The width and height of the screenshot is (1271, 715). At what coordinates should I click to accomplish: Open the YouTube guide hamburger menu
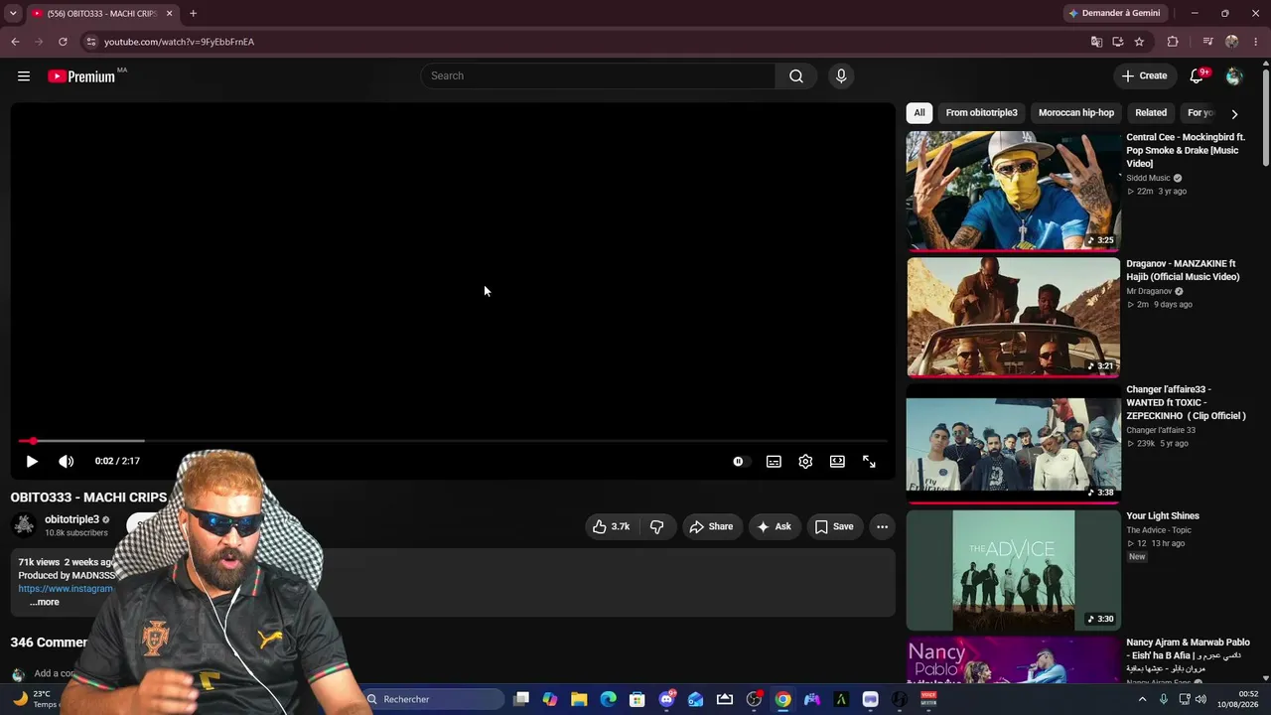click(24, 76)
